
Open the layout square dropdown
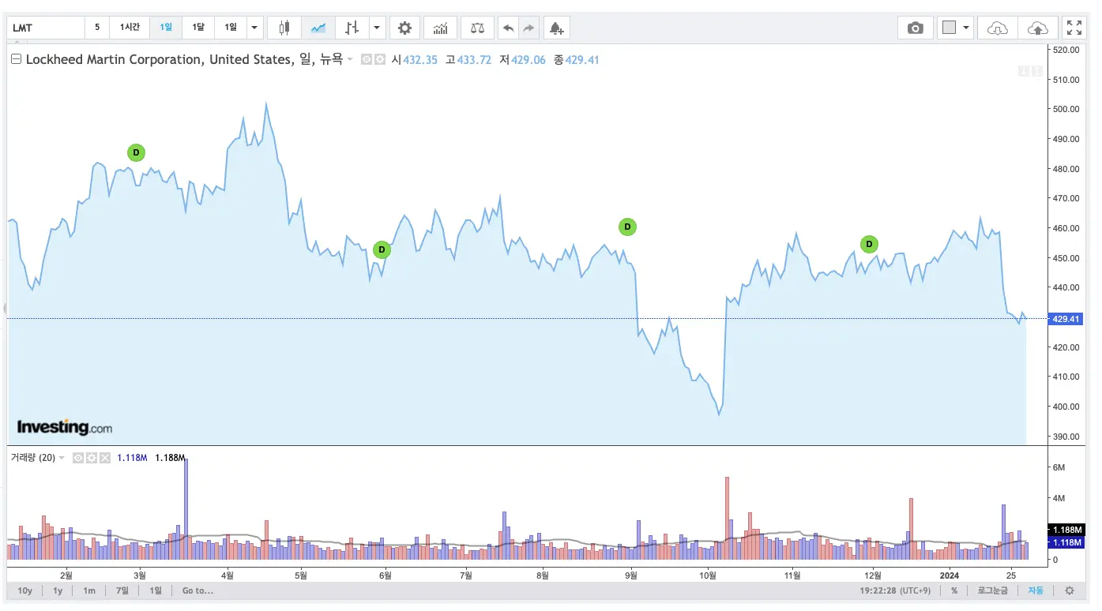(x=955, y=28)
